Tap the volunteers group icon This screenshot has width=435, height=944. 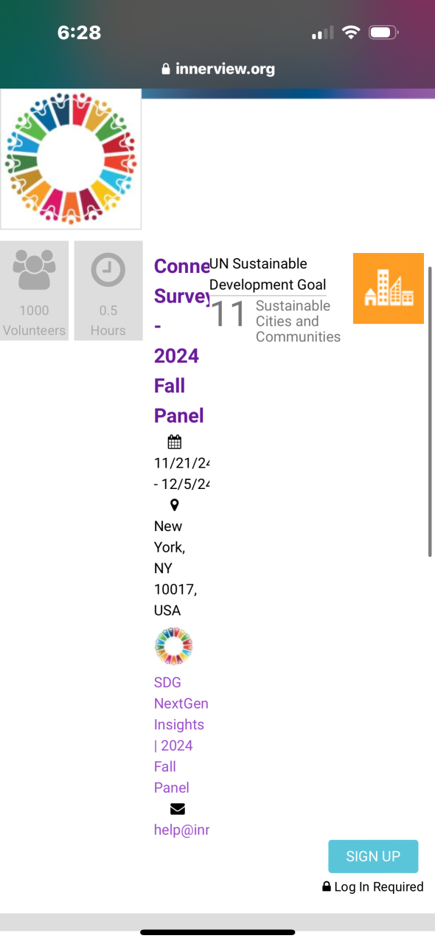[35, 270]
